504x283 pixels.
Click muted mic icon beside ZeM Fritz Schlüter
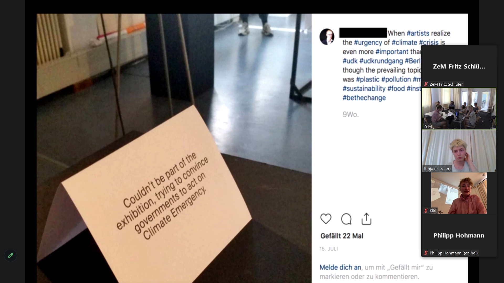pos(426,84)
